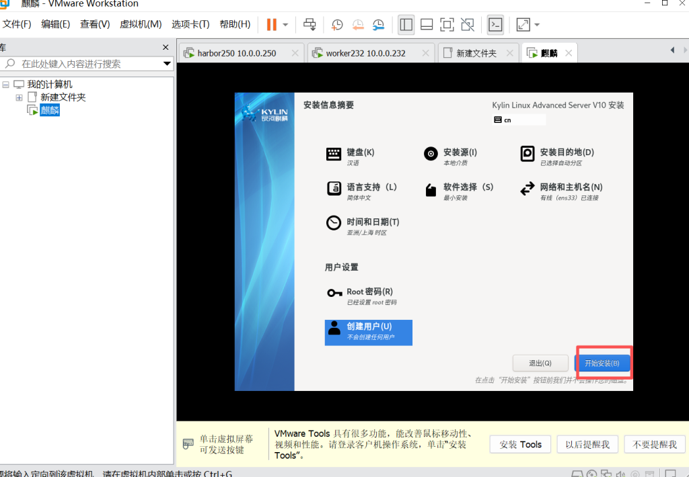The image size is (689, 477).
Task: Select 创建用户(U) in user settings
Action: [x=368, y=332]
